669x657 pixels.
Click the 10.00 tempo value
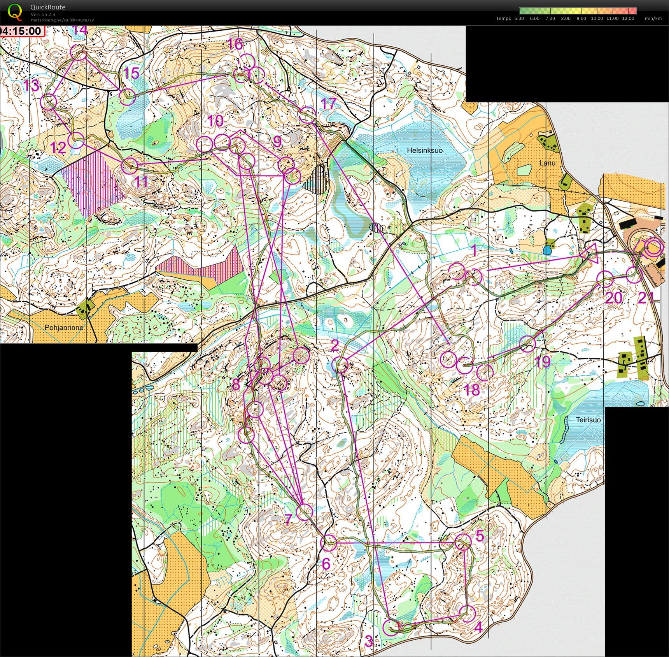coord(597,18)
